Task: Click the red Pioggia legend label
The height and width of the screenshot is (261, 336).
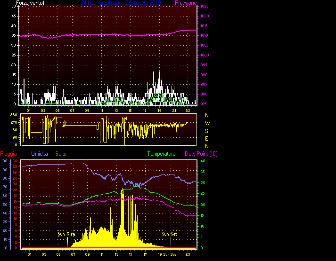Action: point(8,154)
